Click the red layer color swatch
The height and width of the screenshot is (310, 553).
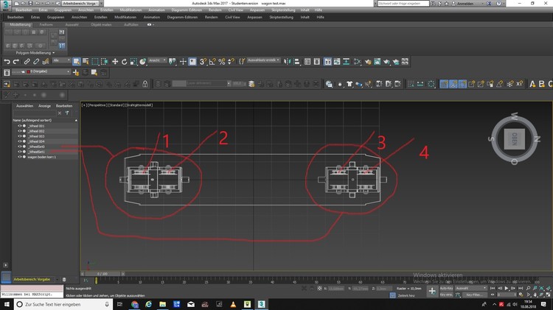coord(29,72)
